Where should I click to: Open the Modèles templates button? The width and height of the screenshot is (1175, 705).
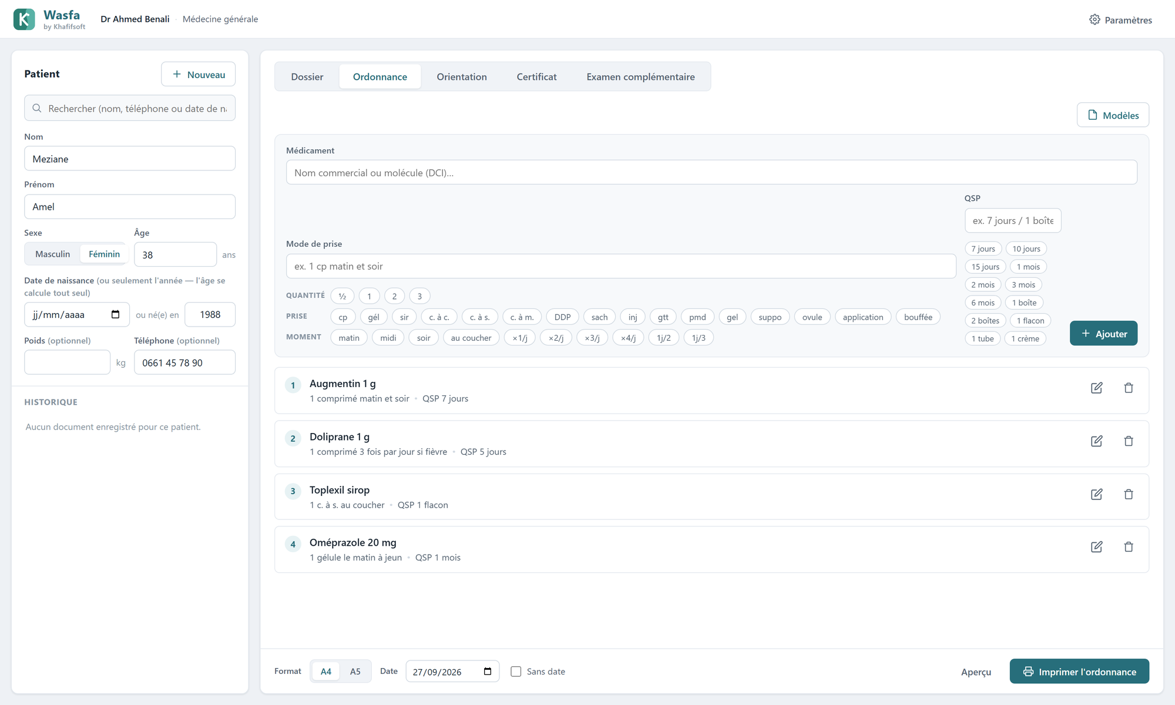point(1113,115)
